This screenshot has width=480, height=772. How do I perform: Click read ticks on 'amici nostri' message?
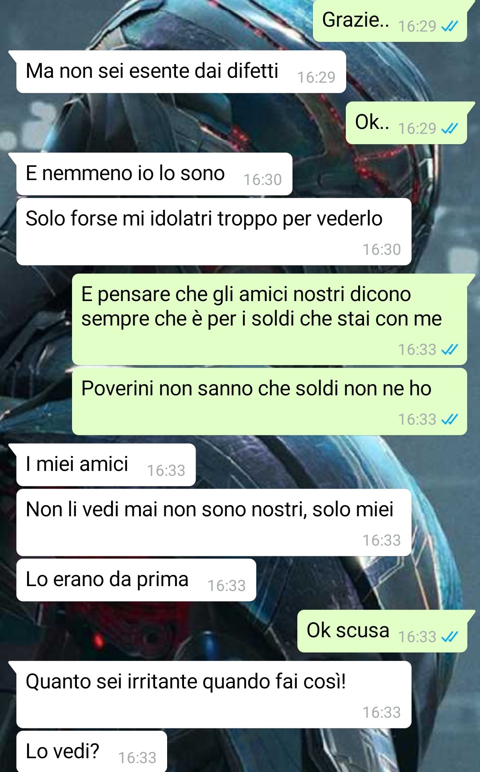pyautogui.click(x=449, y=350)
